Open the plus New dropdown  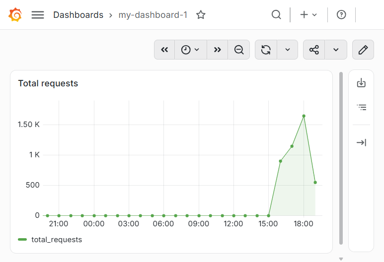click(308, 15)
